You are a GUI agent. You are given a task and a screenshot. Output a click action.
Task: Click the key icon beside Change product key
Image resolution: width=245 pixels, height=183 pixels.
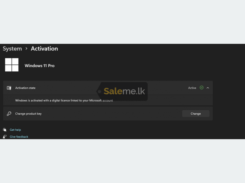pyautogui.click(x=9, y=114)
